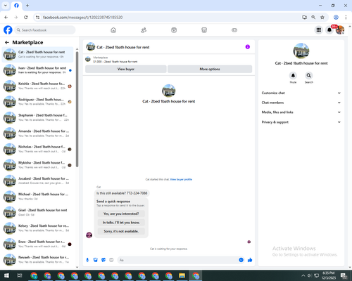Send quick response 'Sorry, it's not available.'
Viewport: 352px width, 281px height.
click(121, 231)
